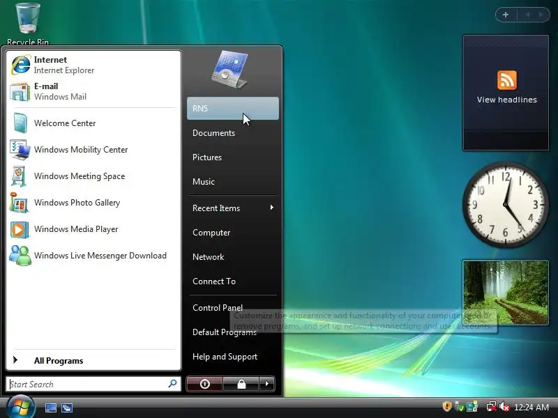Open Windows Photo Gallery
Screen dimensions: 558x418
click(x=93, y=203)
